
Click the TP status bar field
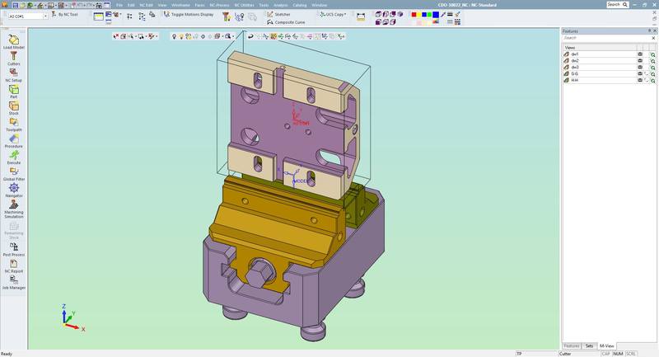(536, 354)
